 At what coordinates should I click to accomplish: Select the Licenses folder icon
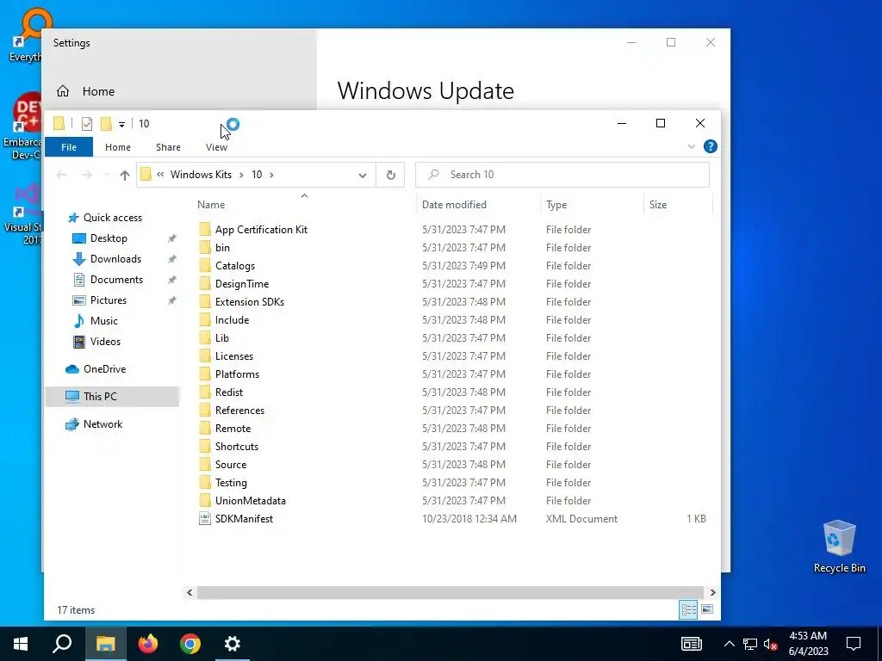(x=205, y=355)
